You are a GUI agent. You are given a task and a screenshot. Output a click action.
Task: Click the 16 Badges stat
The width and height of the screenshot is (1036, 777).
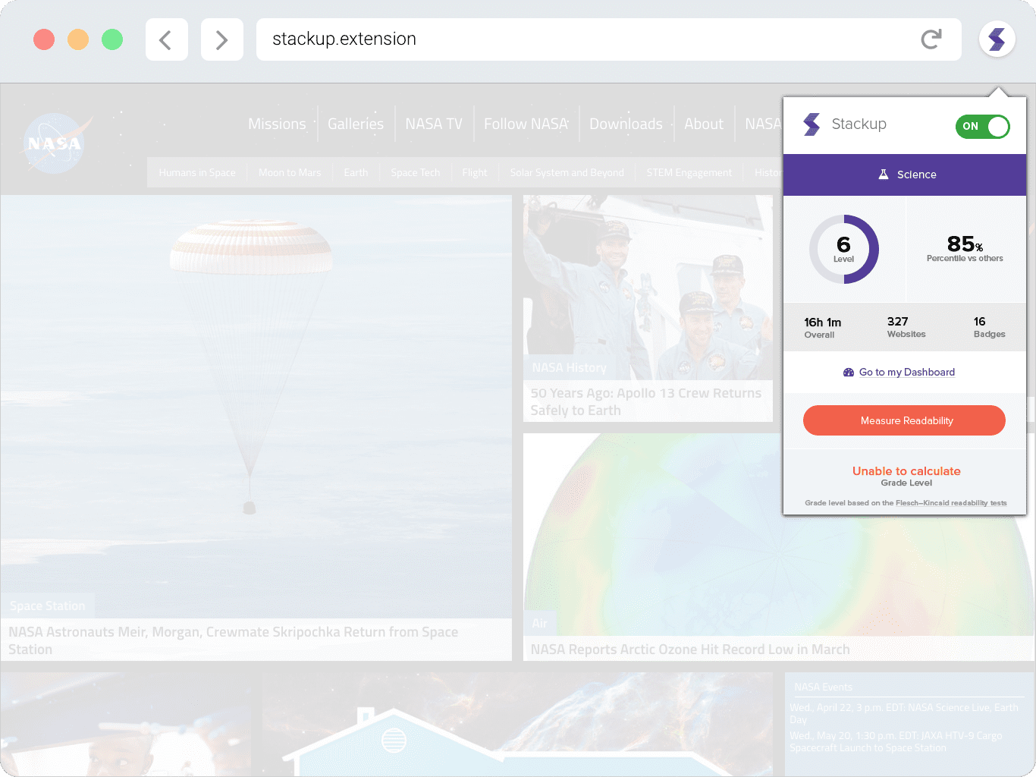989,327
